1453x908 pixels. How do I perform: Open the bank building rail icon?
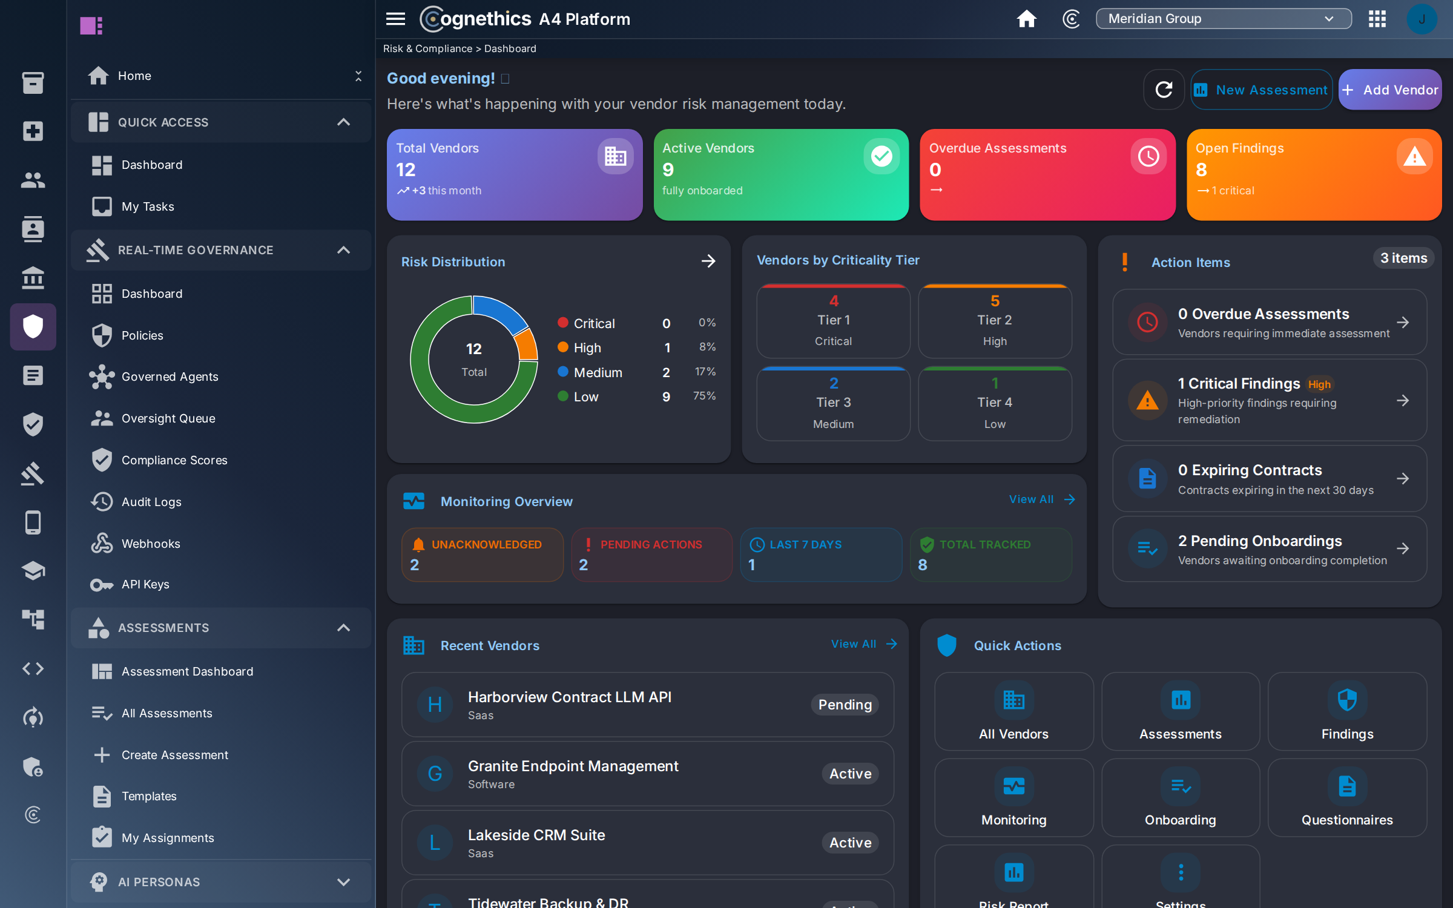(x=33, y=277)
